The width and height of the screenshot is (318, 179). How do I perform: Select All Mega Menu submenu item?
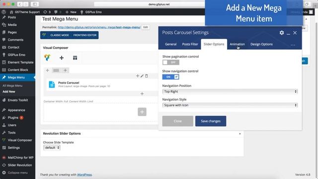[12, 86]
